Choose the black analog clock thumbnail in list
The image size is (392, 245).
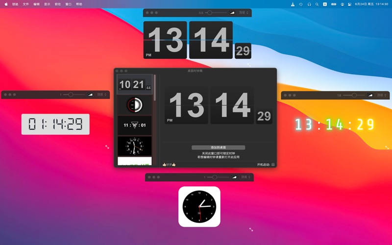click(x=134, y=146)
